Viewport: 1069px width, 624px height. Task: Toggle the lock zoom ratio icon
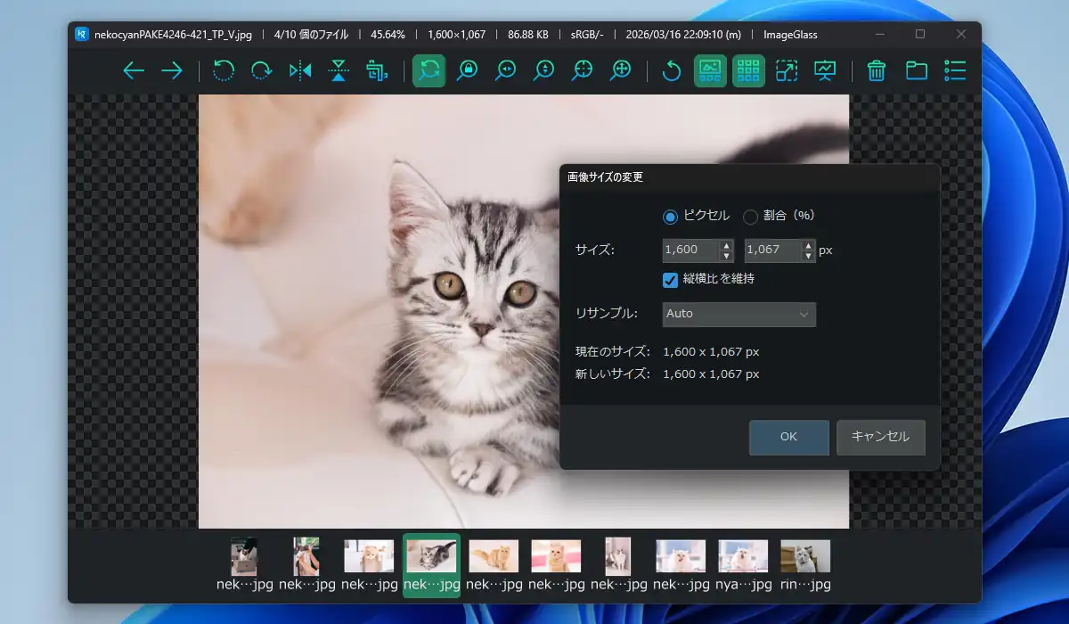point(467,71)
